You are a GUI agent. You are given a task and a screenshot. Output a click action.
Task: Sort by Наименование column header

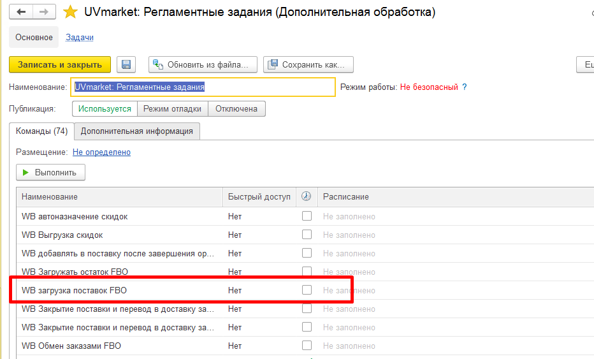pyautogui.click(x=119, y=197)
